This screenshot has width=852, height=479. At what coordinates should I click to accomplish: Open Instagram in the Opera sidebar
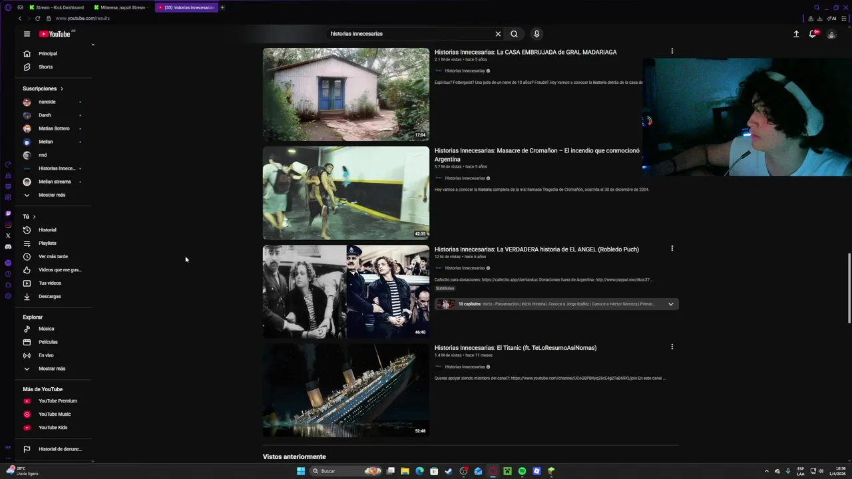click(8, 225)
